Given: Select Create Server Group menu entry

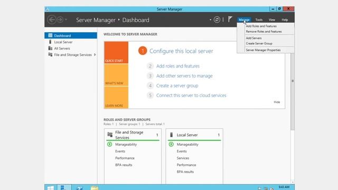Looking at the screenshot, I should coord(259,43).
